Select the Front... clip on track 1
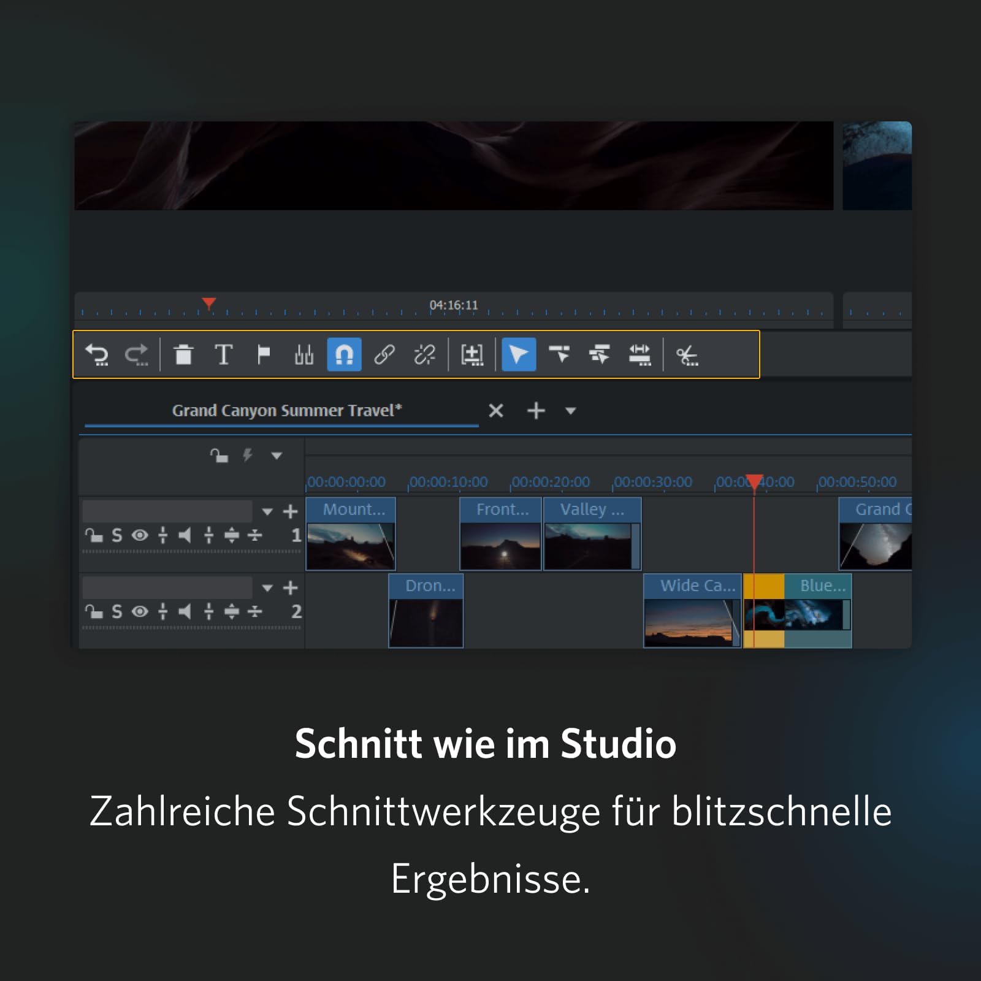 [x=500, y=533]
